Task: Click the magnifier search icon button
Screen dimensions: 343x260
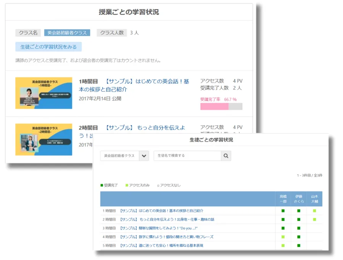Action: pos(226,156)
